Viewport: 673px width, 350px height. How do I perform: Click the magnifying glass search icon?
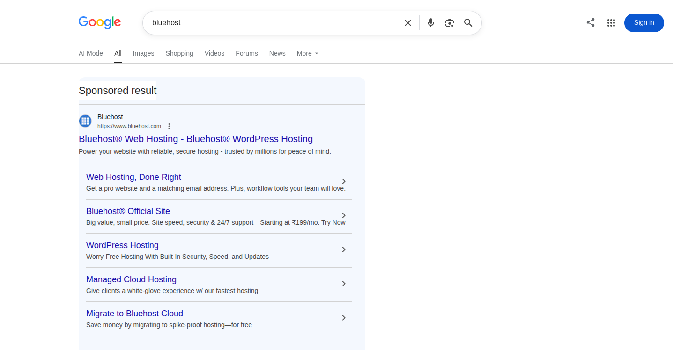tap(468, 23)
